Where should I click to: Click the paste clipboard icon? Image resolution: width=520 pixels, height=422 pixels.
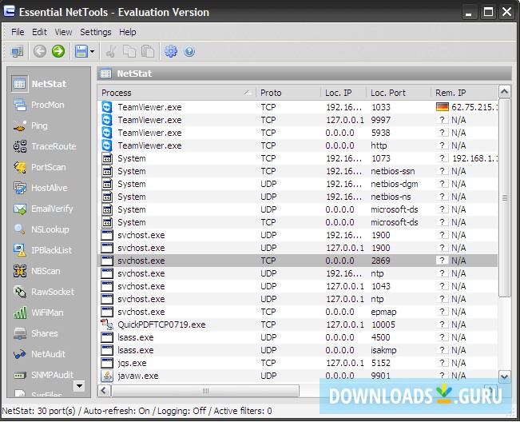[x=148, y=51]
